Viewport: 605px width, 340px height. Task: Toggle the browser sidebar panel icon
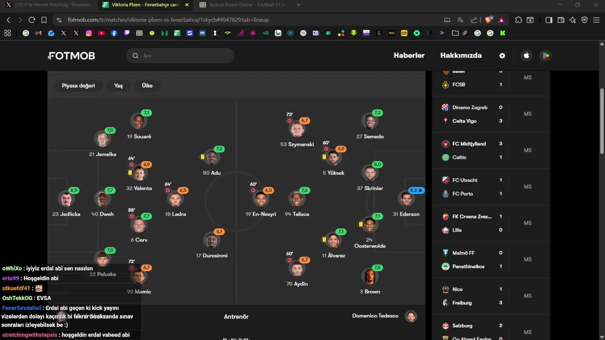(549, 20)
